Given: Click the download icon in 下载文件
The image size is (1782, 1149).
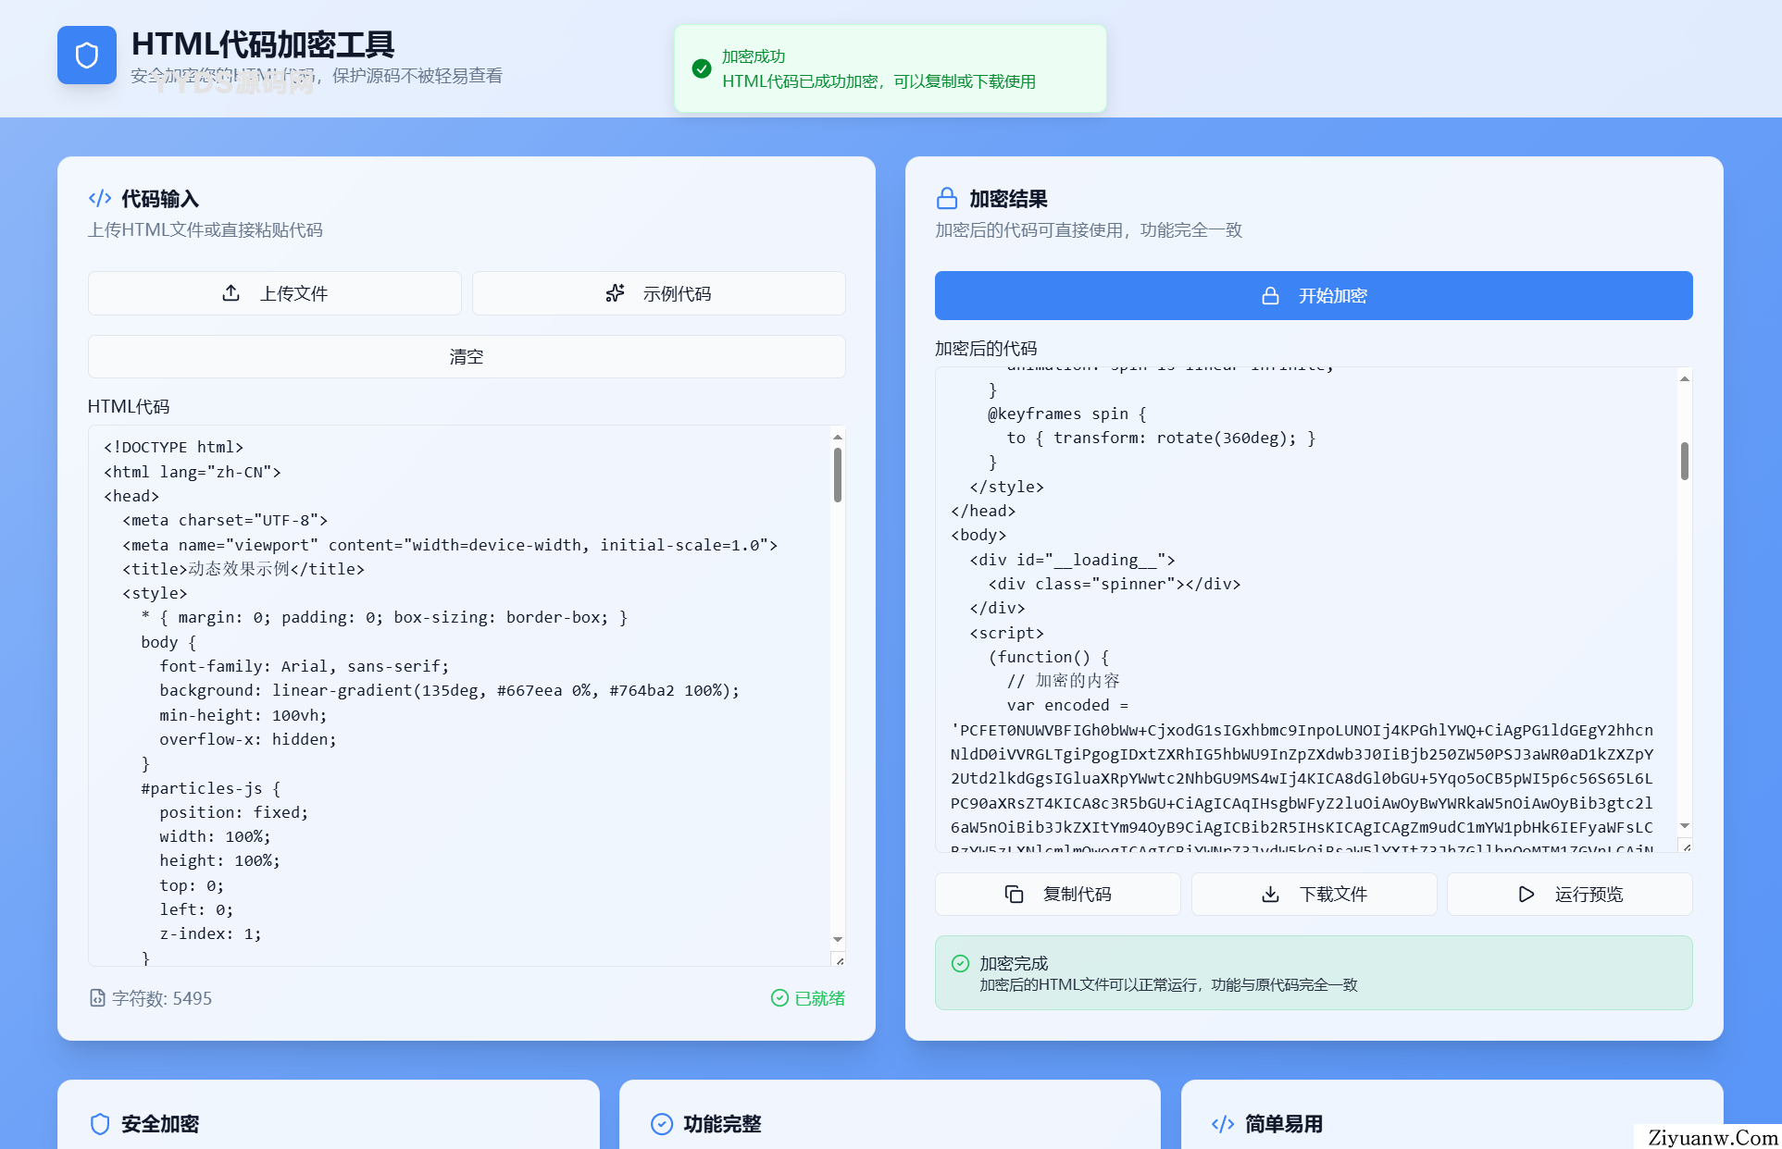Looking at the screenshot, I should [x=1271, y=894].
